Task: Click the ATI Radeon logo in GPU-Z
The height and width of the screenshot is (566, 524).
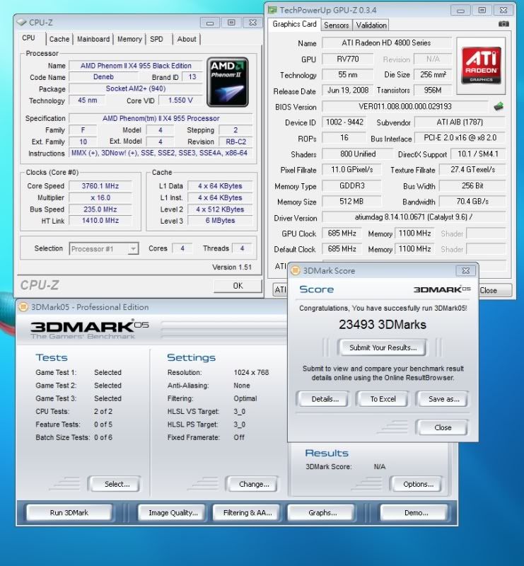Action: click(481, 65)
